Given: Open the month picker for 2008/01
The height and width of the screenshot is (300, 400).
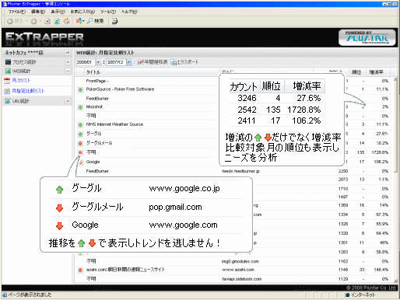Looking at the screenshot, I should click(99, 62).
